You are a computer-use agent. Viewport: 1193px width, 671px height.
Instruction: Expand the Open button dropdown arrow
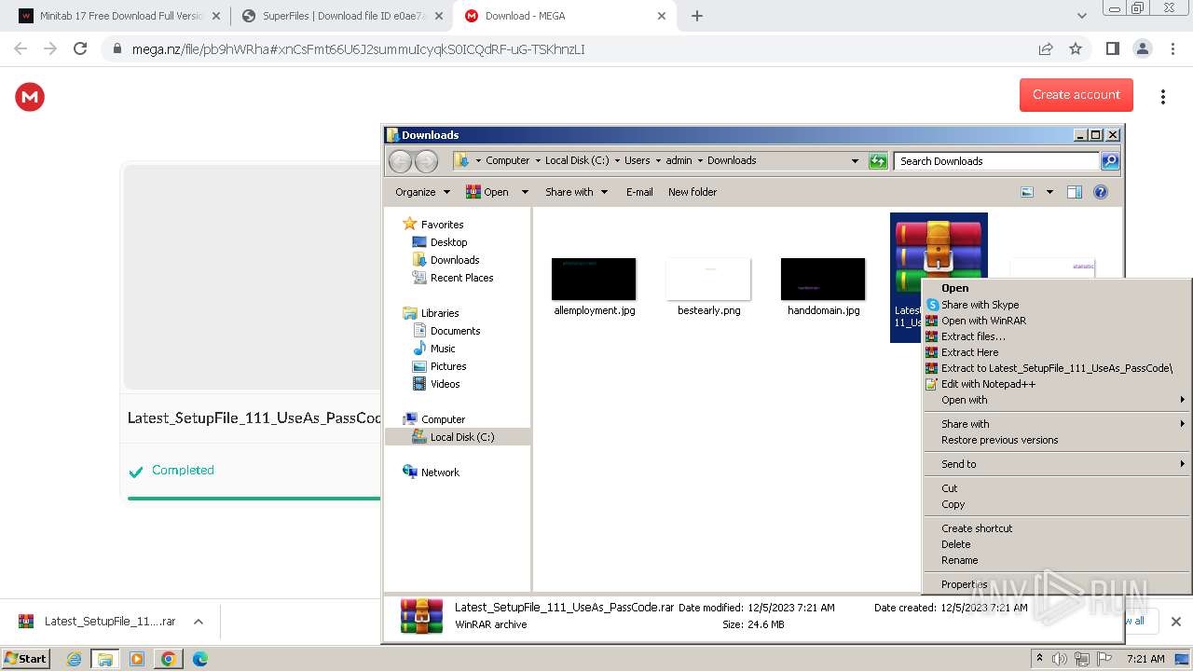525,192
